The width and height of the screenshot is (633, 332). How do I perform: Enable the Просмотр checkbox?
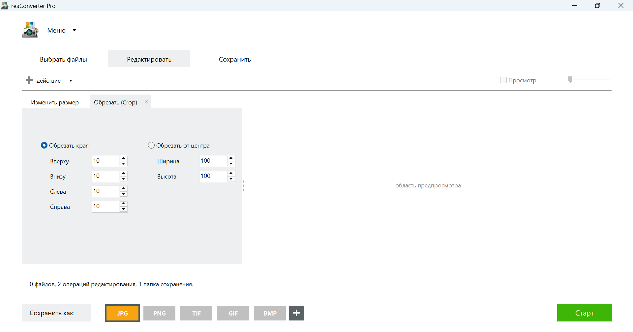point(503,80)
